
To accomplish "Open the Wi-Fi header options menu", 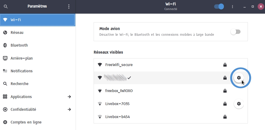I will point(232,6).
